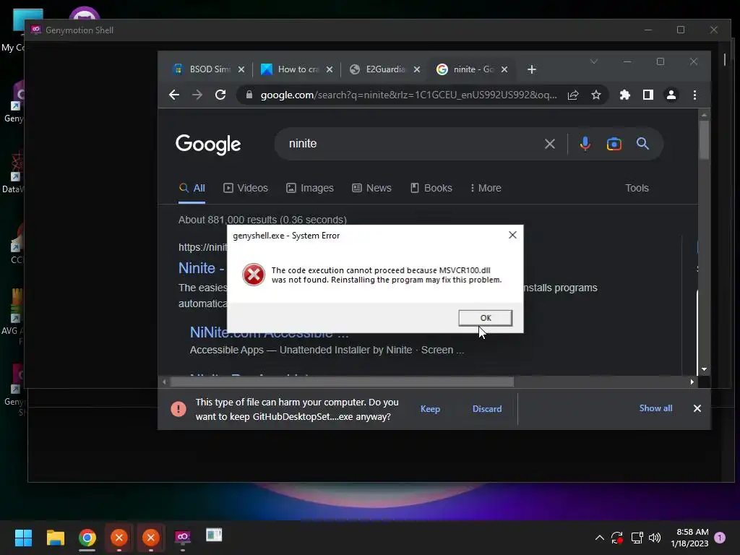This screenshot has width=740, height=555.
Task: Open the Ninite main result link
Action: (202, 268)
